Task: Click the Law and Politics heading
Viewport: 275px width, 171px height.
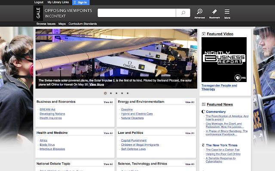Action: (x=131, y=133)
